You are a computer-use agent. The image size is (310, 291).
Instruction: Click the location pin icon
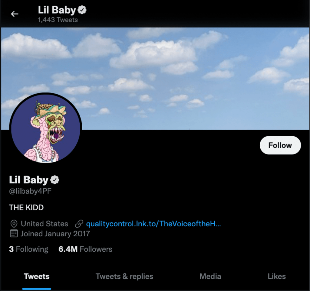14,224
